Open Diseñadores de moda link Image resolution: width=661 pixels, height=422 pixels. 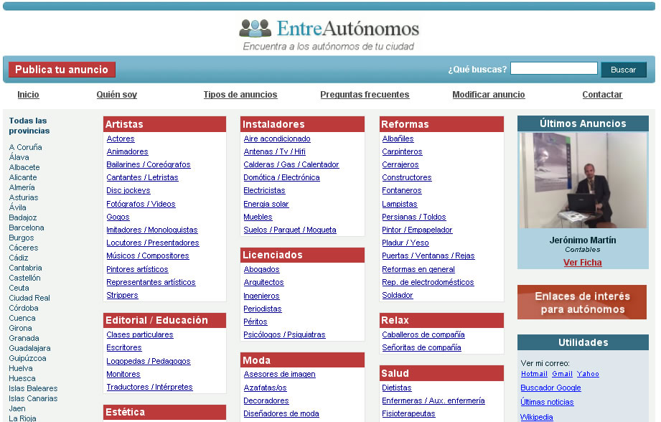click(281, 413)
